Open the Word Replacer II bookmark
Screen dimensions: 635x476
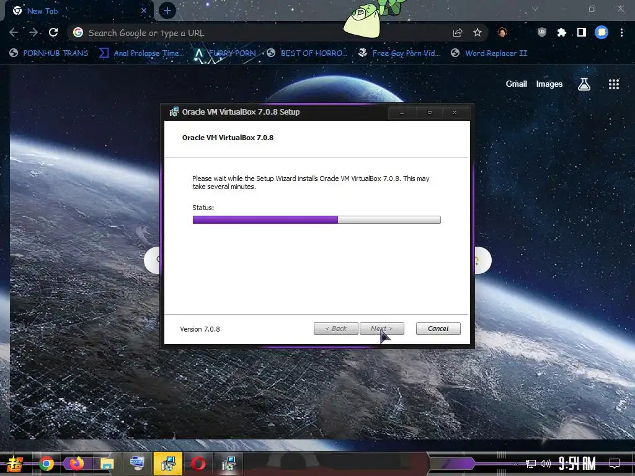pos(489,53)
